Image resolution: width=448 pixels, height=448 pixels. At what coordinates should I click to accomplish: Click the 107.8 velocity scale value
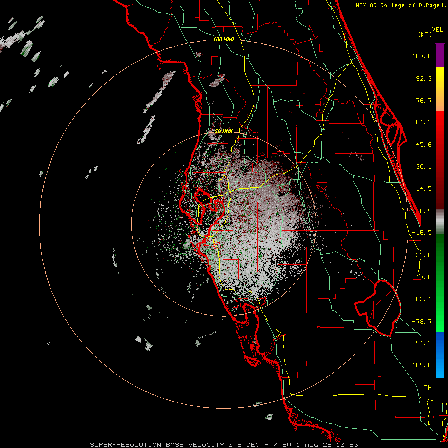point(422,56)
